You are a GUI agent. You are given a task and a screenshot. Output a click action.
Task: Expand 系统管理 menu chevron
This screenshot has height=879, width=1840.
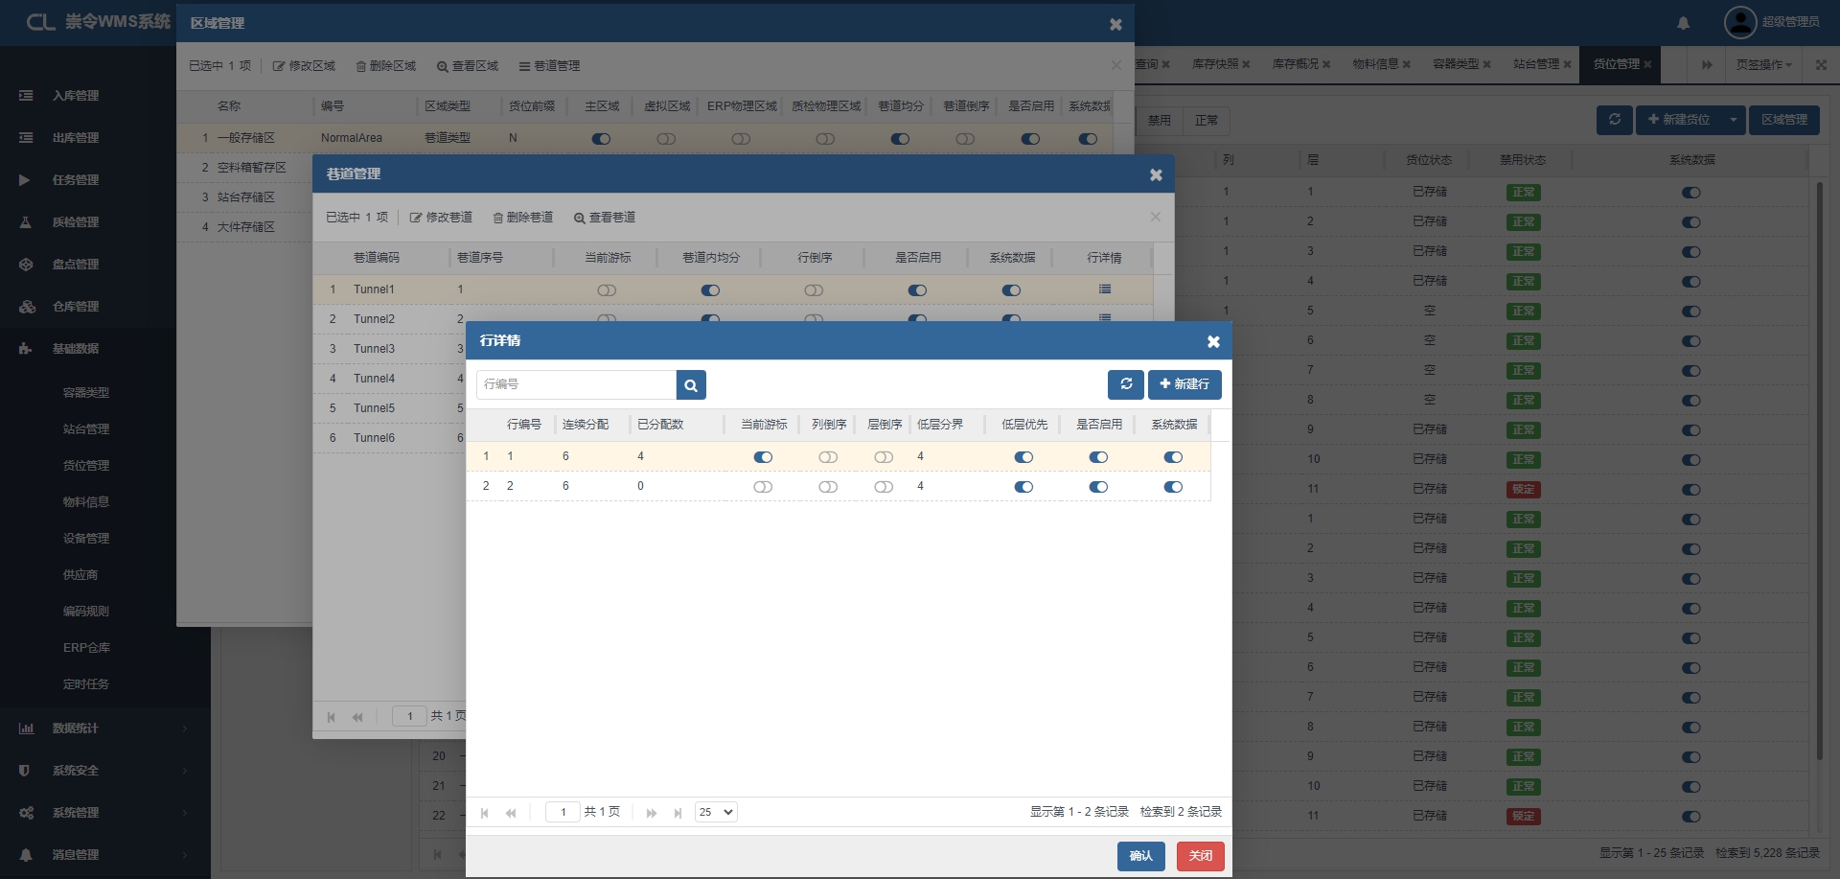tap(185, 813)
